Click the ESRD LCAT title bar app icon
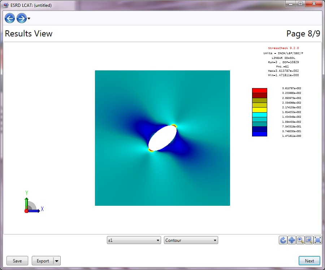Screen dimensions: 325x270 (x=6, y=5)
